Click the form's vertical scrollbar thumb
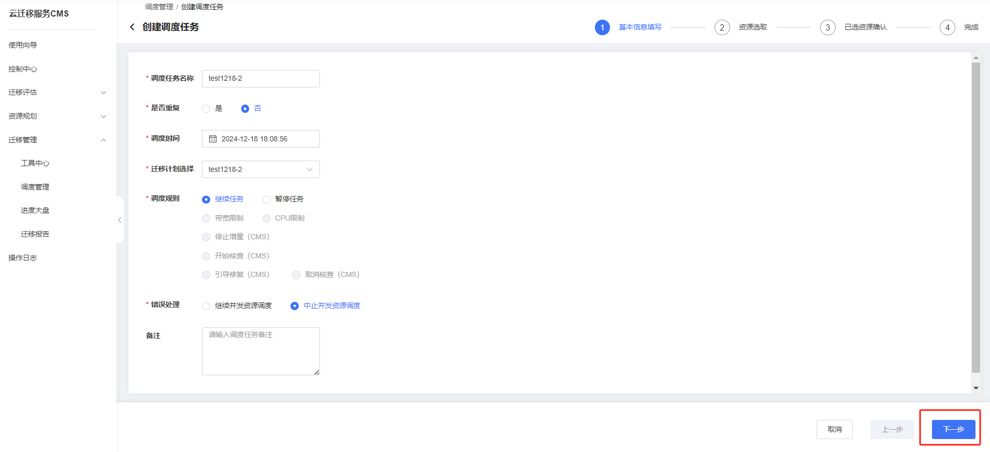Screen dimensions: 990x452 (976, 217)
